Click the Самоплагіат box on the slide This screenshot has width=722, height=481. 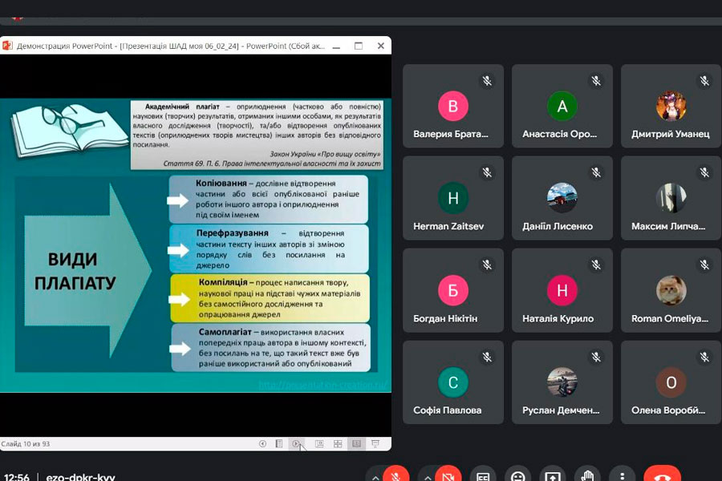tap(271, 347)
